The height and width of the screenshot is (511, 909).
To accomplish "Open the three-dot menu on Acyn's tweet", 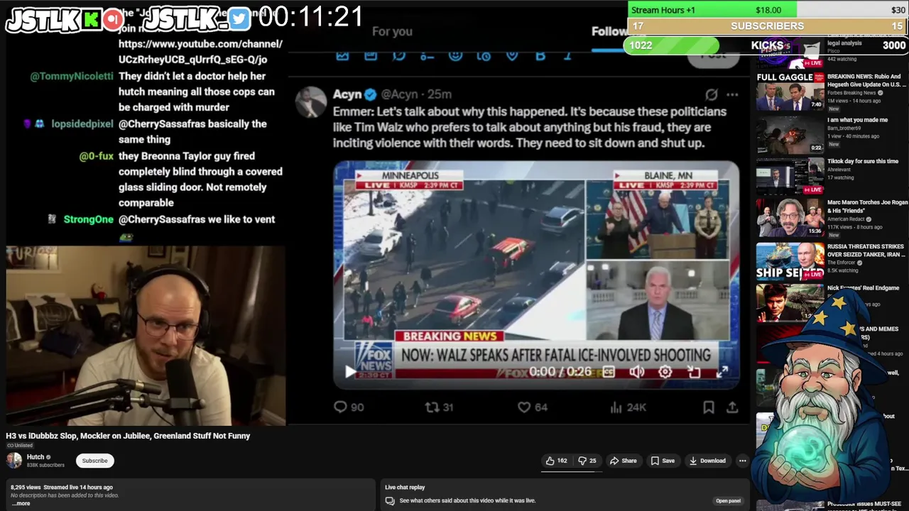I will pos(732,94).
